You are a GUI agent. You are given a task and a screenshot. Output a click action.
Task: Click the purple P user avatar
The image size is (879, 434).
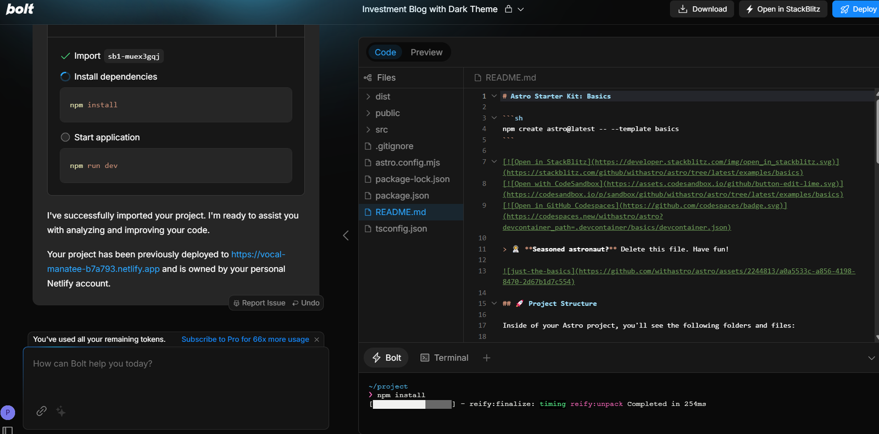8,413
